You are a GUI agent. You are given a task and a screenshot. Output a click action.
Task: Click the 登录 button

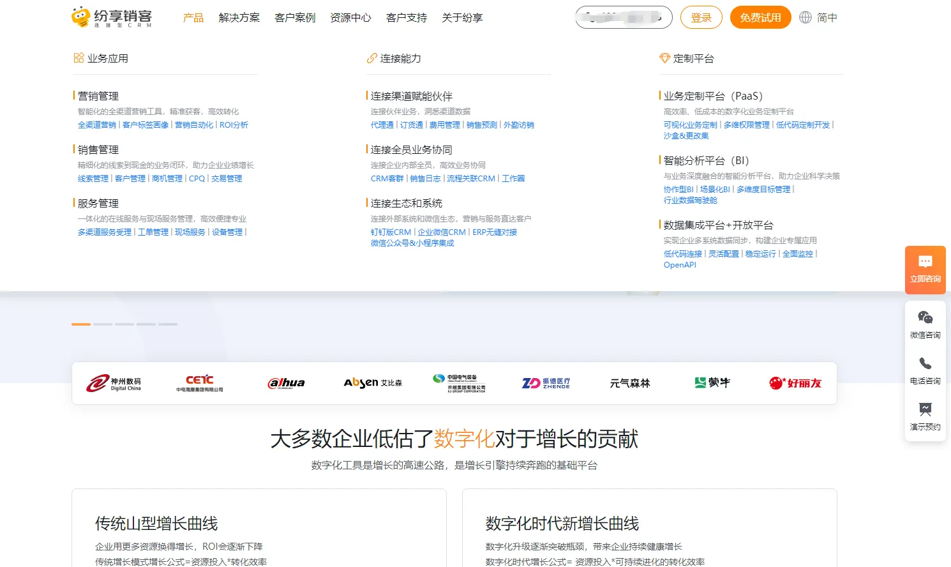tap(701, 17)
